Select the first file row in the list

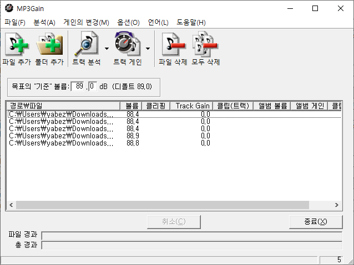point(174,114)
